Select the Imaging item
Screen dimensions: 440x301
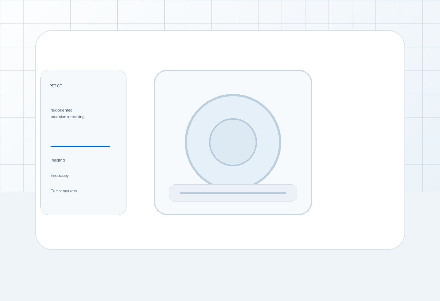point(58,160)
